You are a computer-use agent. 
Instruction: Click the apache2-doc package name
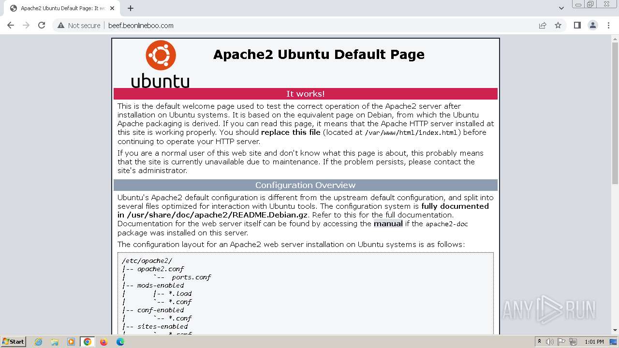click(x=447, y=224)
